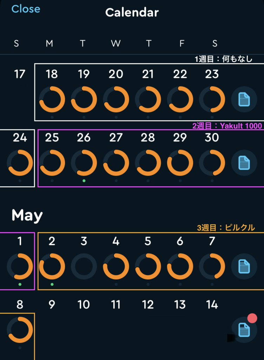Tap green dot under April 26
The height and width of the screenshot is (360, 264).
(x=84, y=181)
